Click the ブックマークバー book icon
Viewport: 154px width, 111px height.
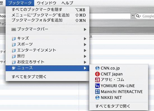click(x=14, y=29)
